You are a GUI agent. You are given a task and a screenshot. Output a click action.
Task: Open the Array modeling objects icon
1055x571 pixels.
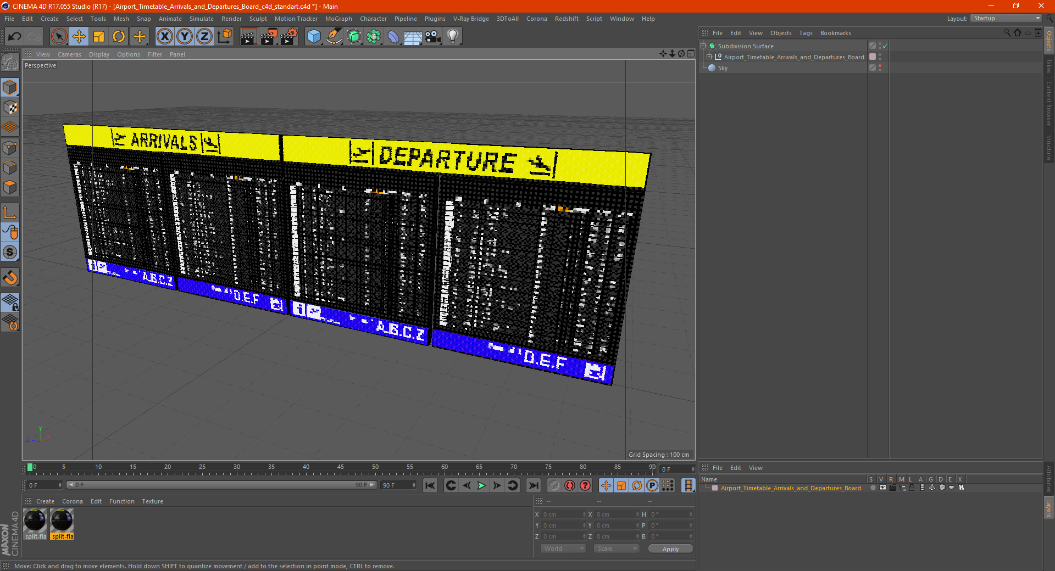point(374,37)
